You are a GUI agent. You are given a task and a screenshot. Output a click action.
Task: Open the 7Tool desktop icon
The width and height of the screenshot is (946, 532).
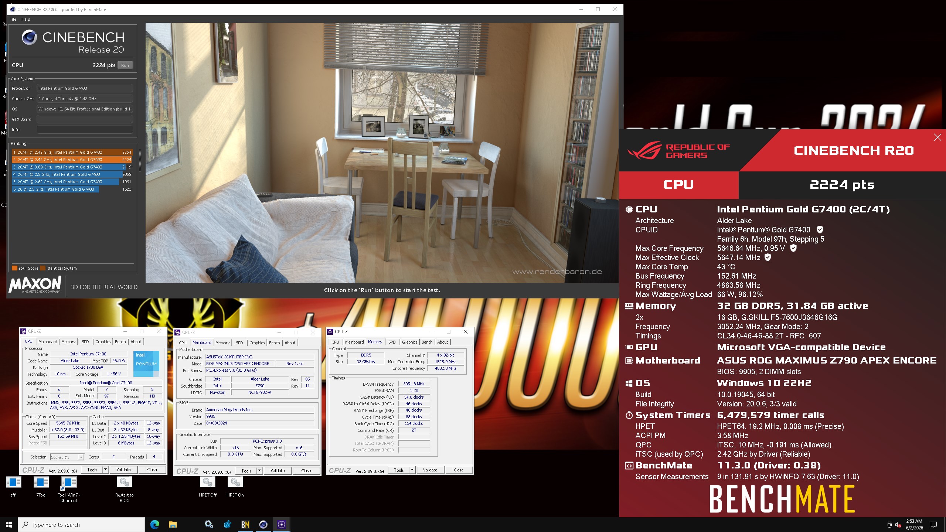41,487
